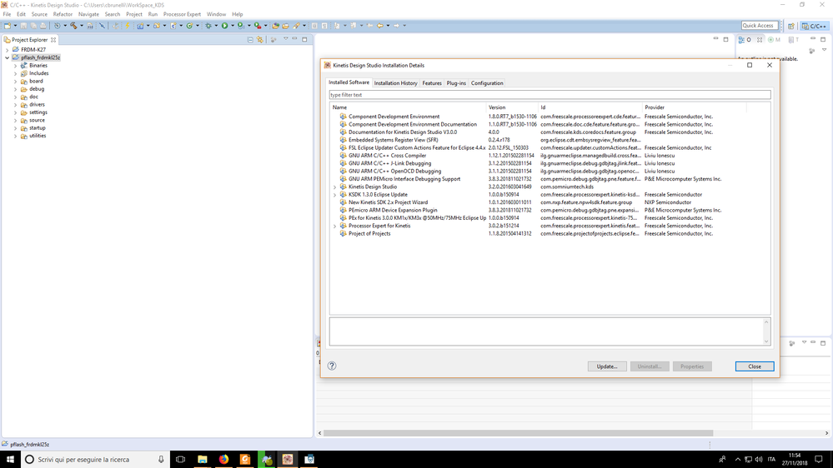
Task: Click the New wizard icon in the toolbar
Action: (x=8, y=26)
